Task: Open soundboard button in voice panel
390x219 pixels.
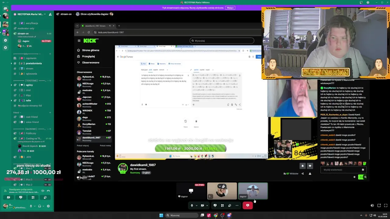Action: [45, 197]
